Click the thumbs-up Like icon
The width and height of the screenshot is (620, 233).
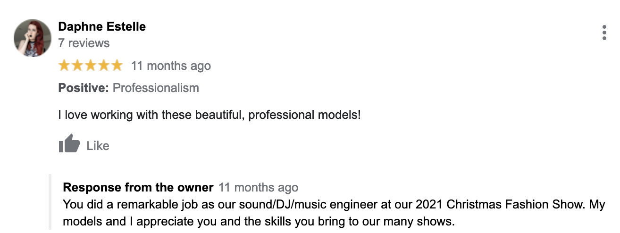click(69, 143)
